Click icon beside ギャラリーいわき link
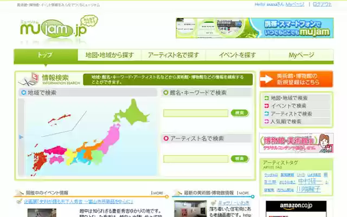Image resolution: width=347 pixels, height=217 pixels. 213,202
